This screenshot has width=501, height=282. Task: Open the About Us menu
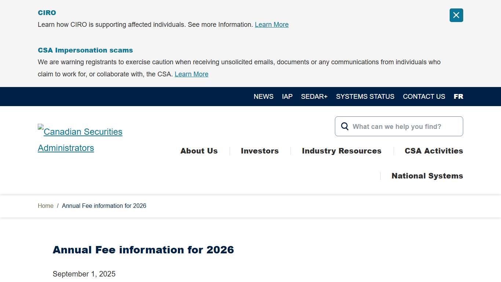click(199, 151)
